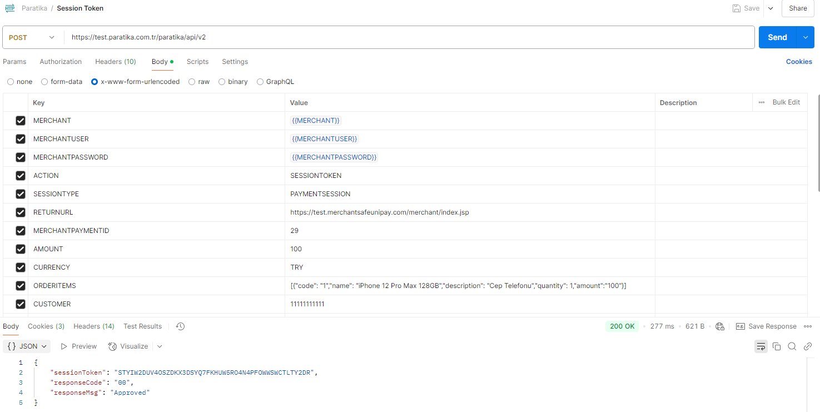820x412 pixels.
Task: Open the Cookies link
Action: 798,62
